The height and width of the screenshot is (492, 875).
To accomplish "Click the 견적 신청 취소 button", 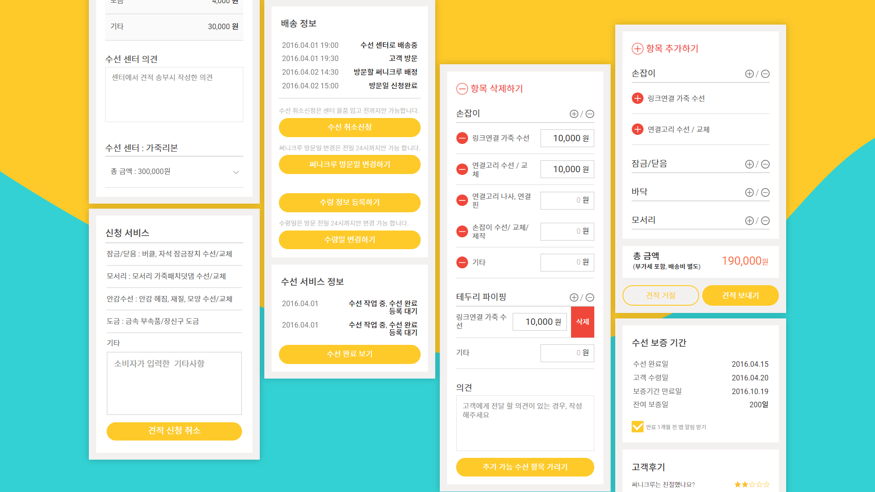I will tap(174, 431).
